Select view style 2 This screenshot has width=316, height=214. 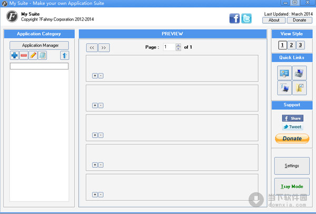(x=291, y=45)
